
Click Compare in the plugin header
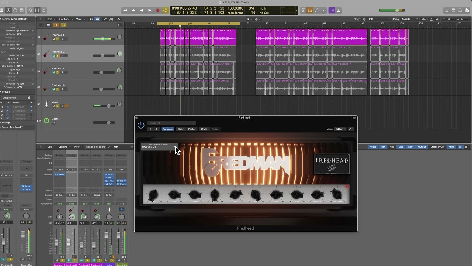[167, 129]
